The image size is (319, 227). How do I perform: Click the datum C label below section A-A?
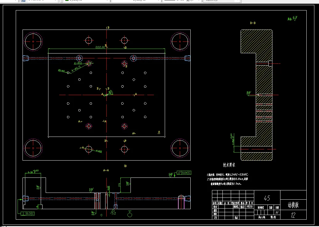coord(101,215)
